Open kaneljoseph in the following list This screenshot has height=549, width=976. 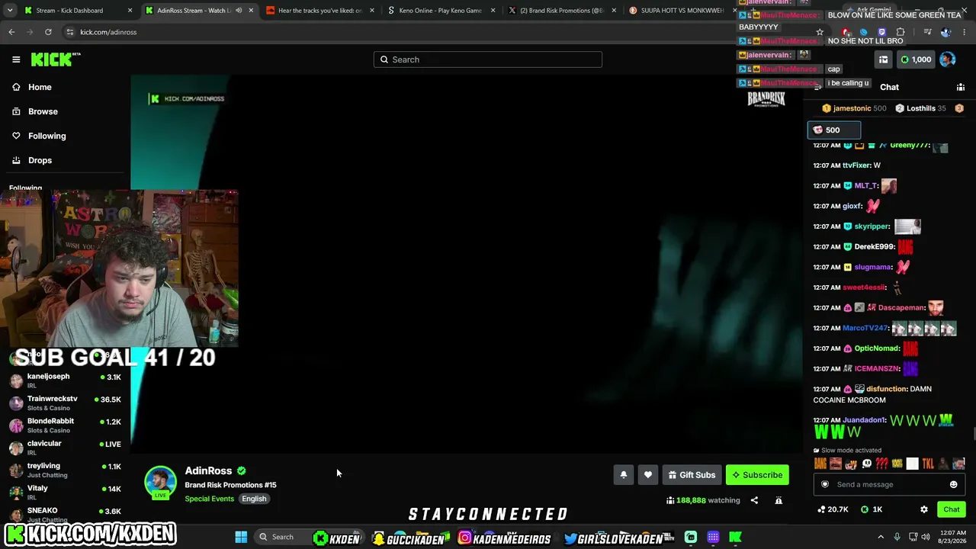pos(65,380)
